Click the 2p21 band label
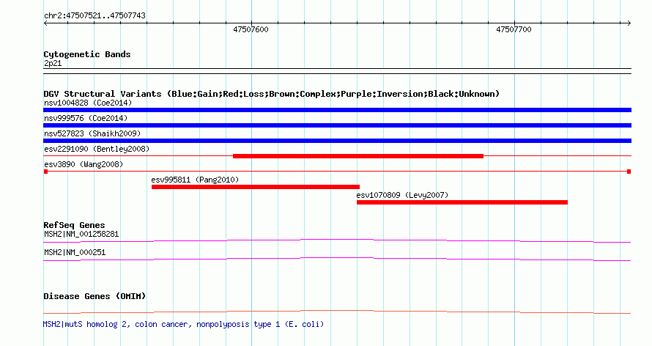Image resolution: width=652 pixels, height=346 pixels. pyautogui.click(x=53, y=63)
